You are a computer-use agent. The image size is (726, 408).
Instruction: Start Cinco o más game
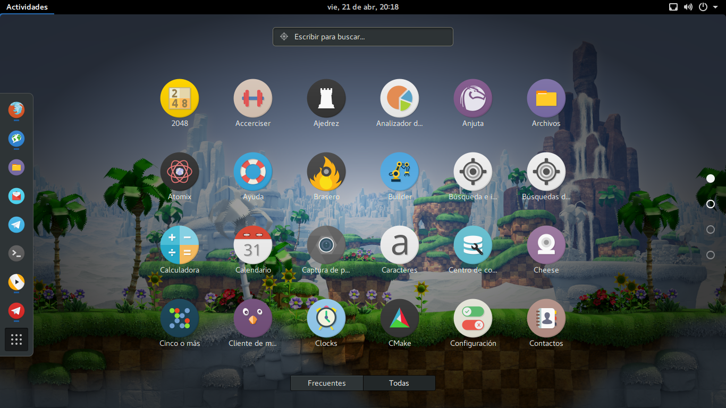tap(180, 318)
